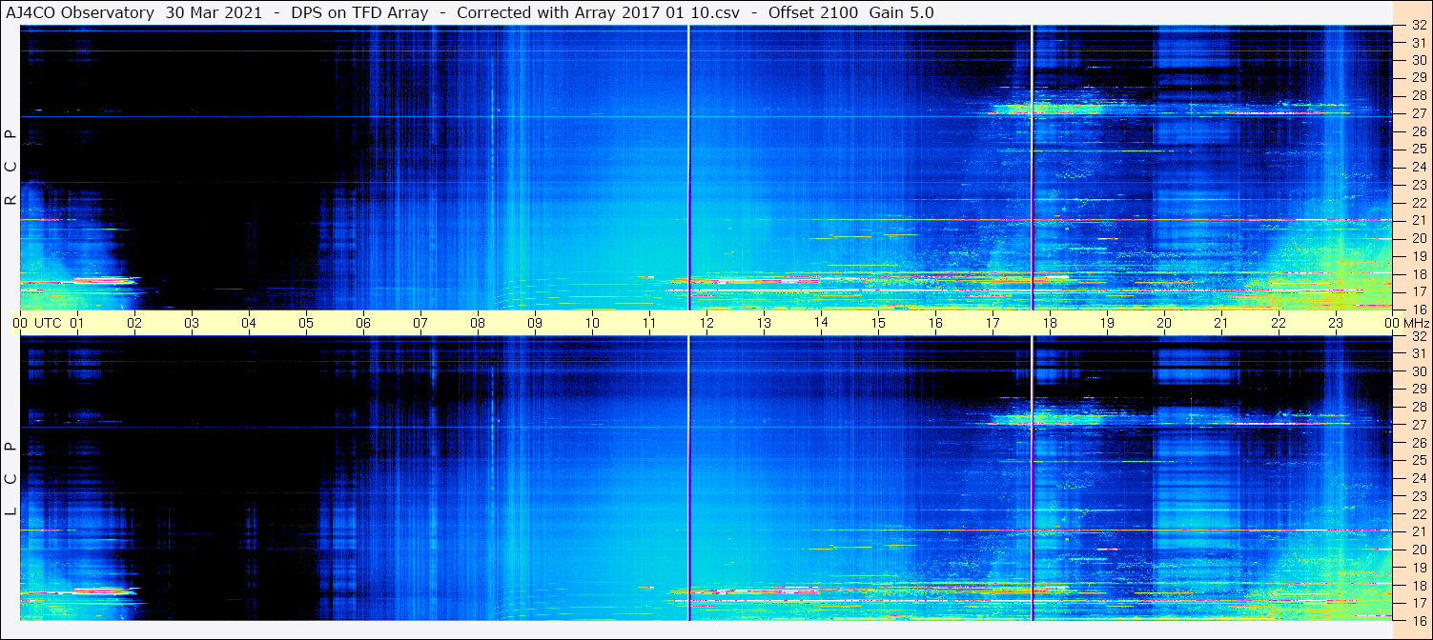Click 'Corrected with Array 2017 01 10.csv' text
Image resolution: width=1433 pixels, height=640 pixels.
(600, 13)
